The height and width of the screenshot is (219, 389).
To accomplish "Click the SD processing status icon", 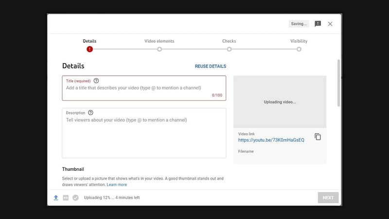I will [x=66, y=198].
